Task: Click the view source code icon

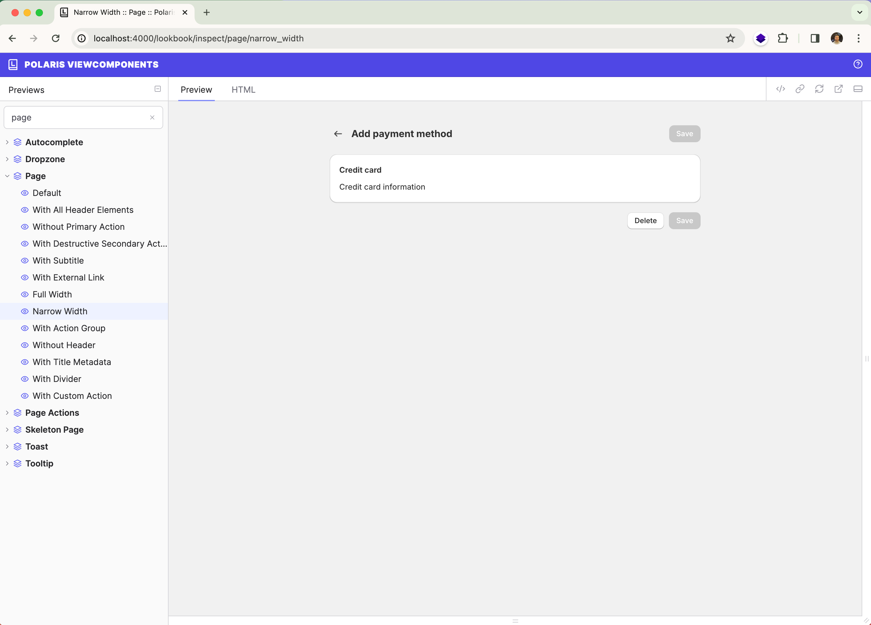Action: coord(780,89)
